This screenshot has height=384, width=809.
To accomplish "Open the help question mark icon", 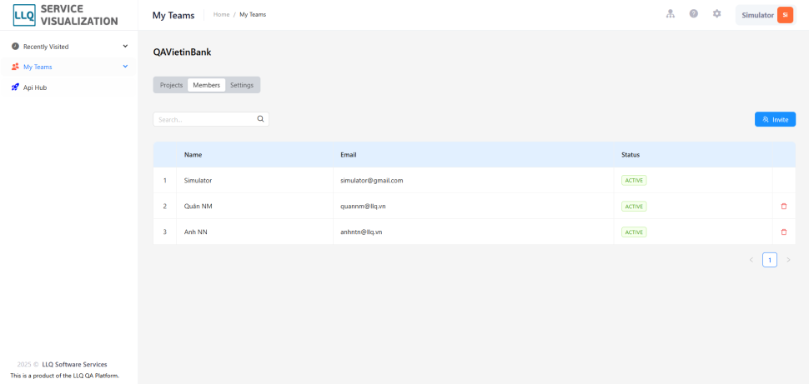I will coord(693,14).
